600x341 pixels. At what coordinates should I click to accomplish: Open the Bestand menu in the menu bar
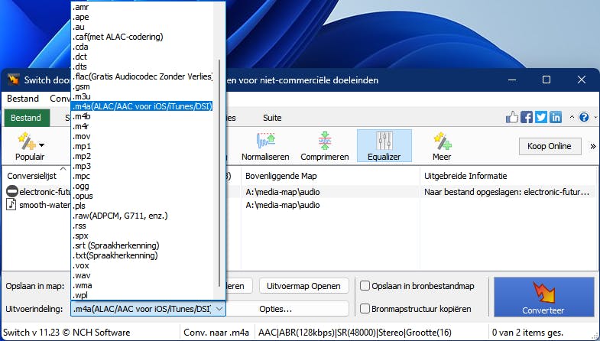(x=23, y=99)
